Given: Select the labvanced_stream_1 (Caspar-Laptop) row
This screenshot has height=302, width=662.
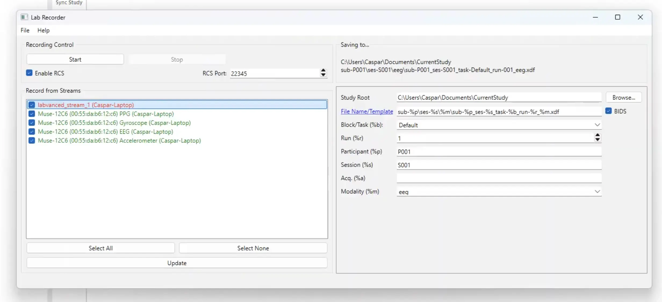Looking at the screenshot, I should [177, 105].
